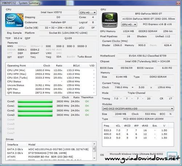This screenshot has width=182, height=166.
Task: Click the Close button
Action: point(172,156)
